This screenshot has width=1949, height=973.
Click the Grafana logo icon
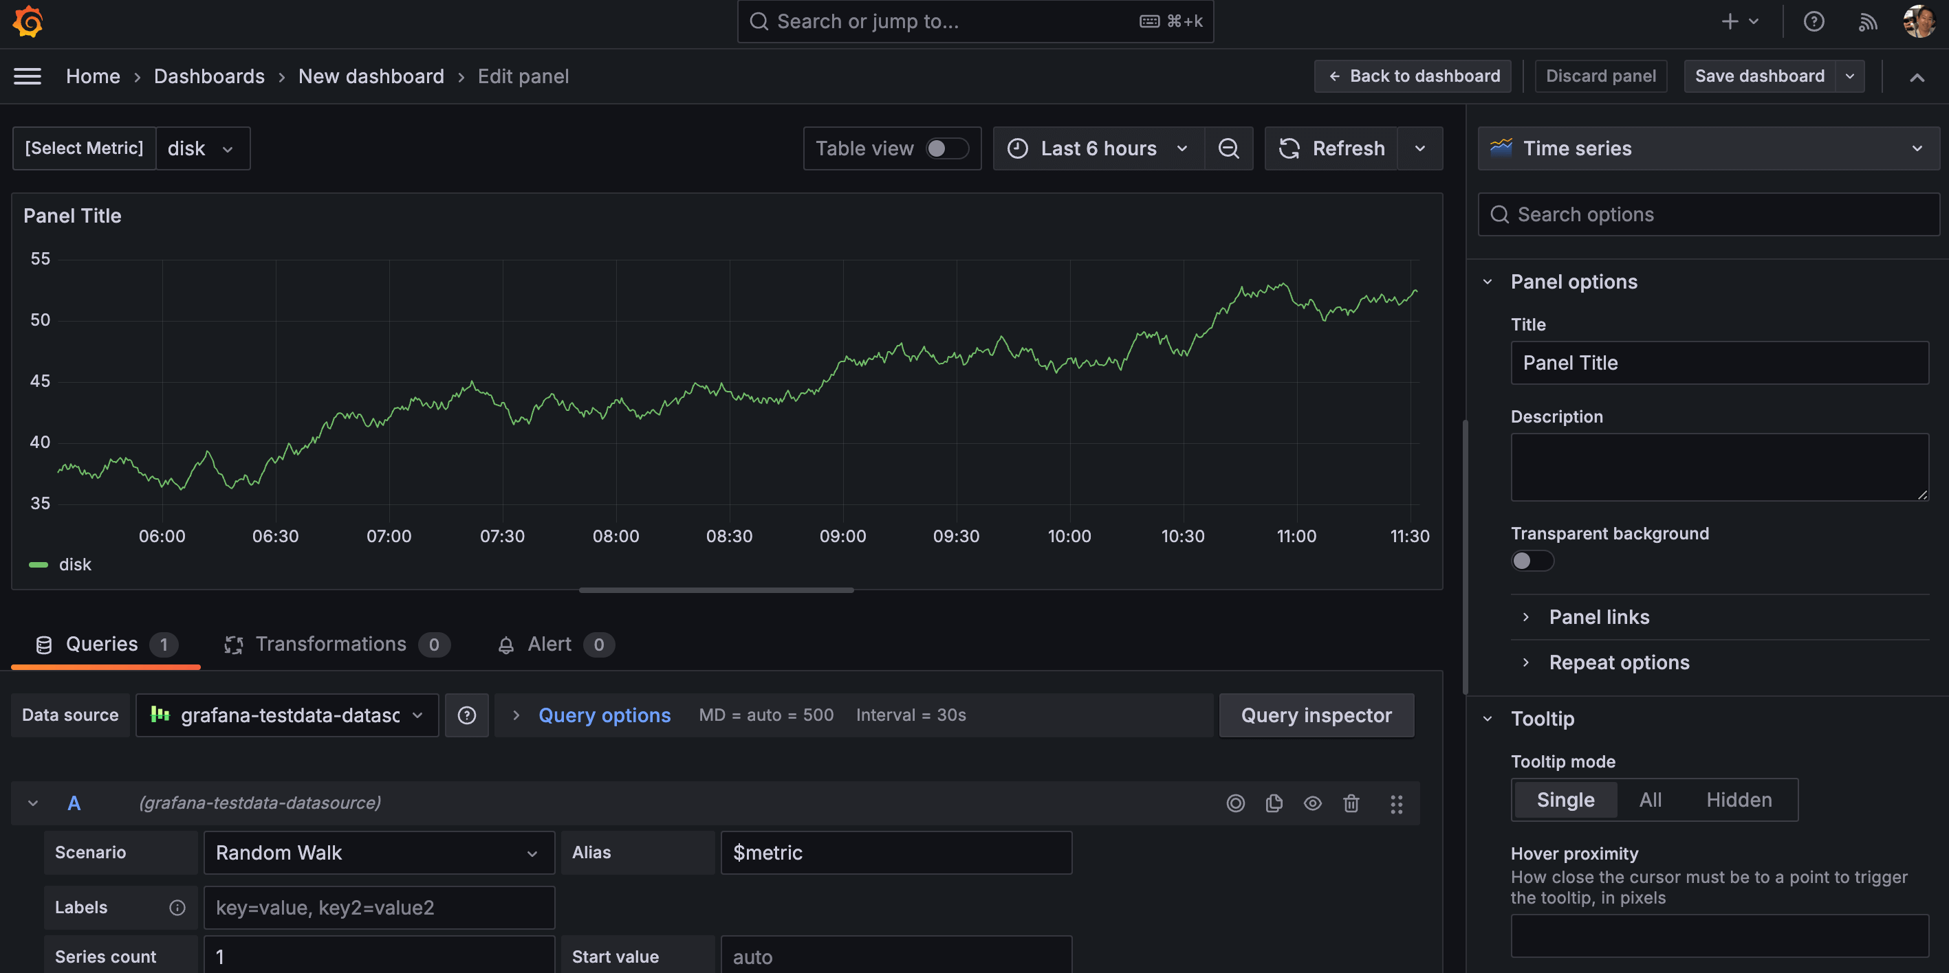28,21
